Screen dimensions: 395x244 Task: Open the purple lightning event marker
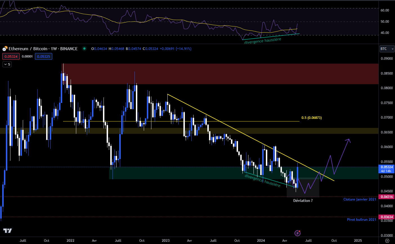point(297,233)
